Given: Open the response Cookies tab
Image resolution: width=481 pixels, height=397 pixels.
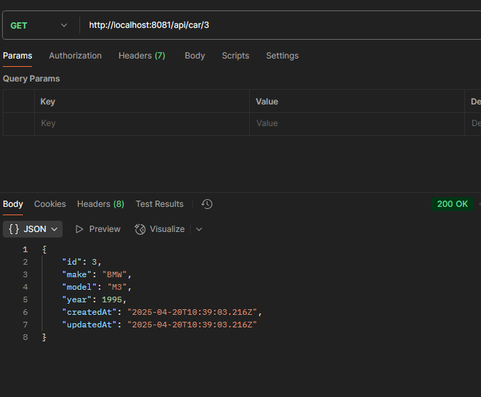Looking at the screenshot, I should (x=50, y=204).
